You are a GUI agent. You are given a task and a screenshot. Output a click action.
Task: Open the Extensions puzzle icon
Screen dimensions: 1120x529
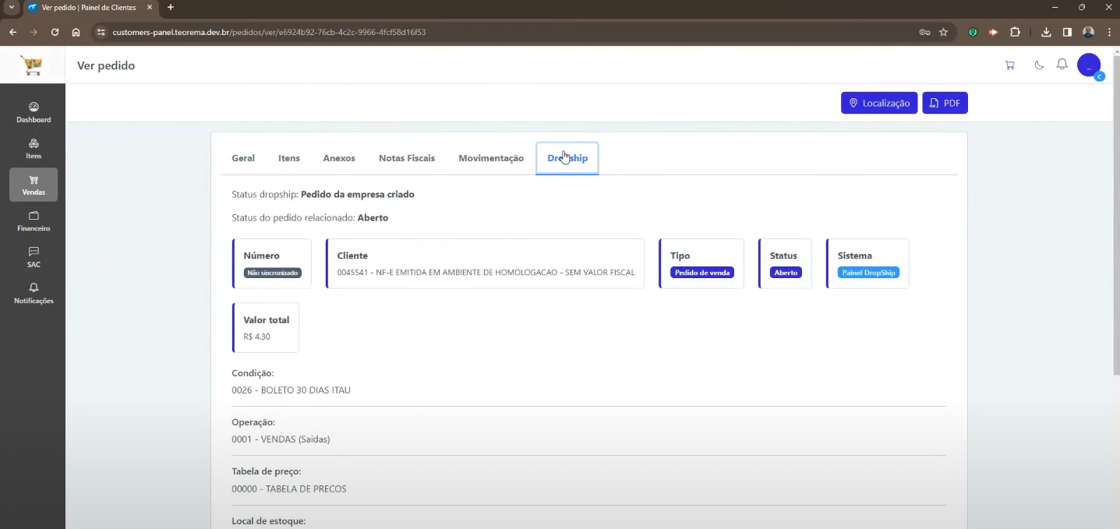[1015, 32]
